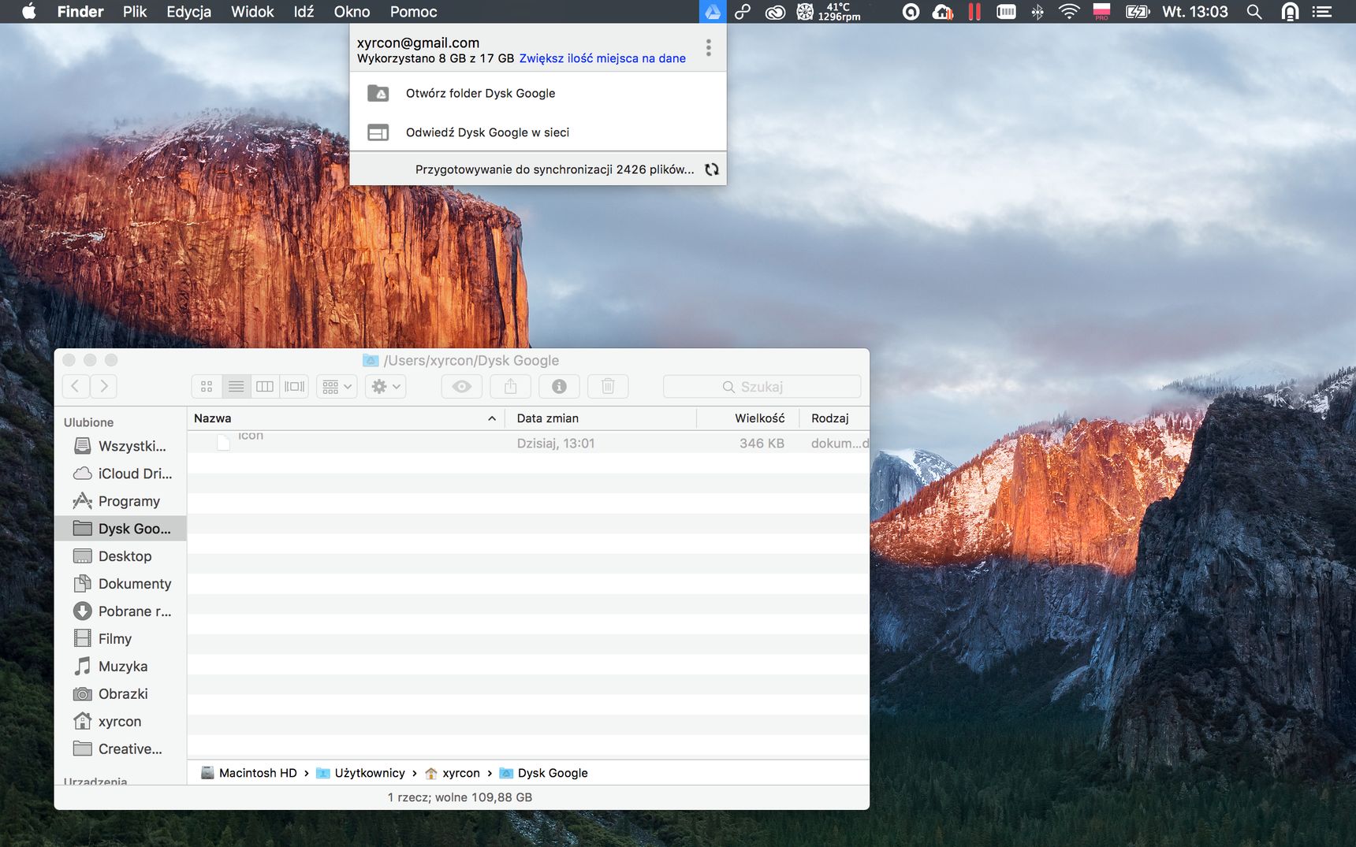
Task: Click the cloud upload menu bar icon
Action: [x=943, y=12]
